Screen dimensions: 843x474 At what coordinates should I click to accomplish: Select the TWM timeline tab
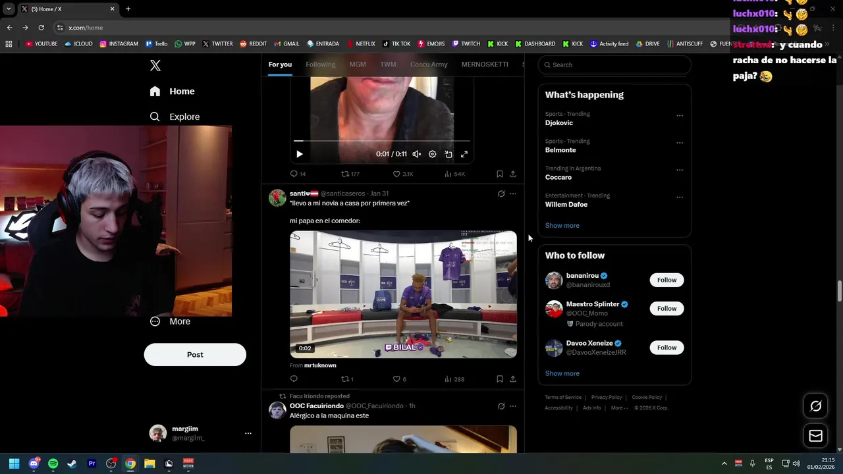tap(388, 65)
